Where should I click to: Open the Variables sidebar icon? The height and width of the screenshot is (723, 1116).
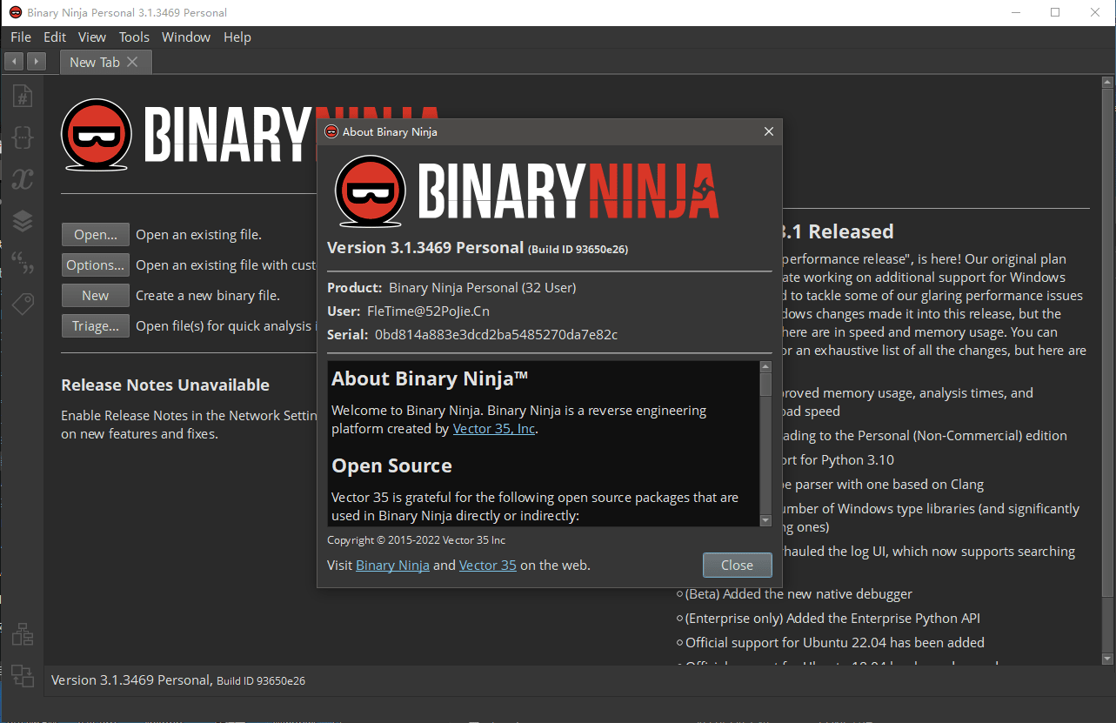pos(23,179)
